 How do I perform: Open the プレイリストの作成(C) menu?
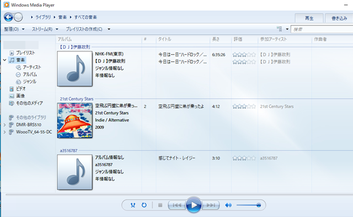tap(84, 29)
